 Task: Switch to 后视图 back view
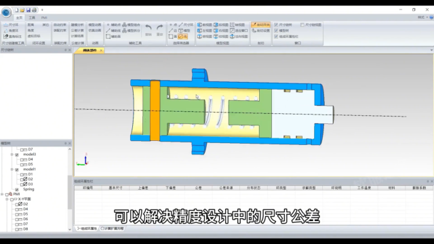(x=221, y=24)
